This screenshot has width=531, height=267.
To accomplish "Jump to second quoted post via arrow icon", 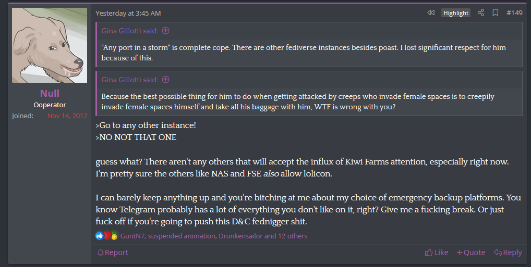I will coord(166,80).
